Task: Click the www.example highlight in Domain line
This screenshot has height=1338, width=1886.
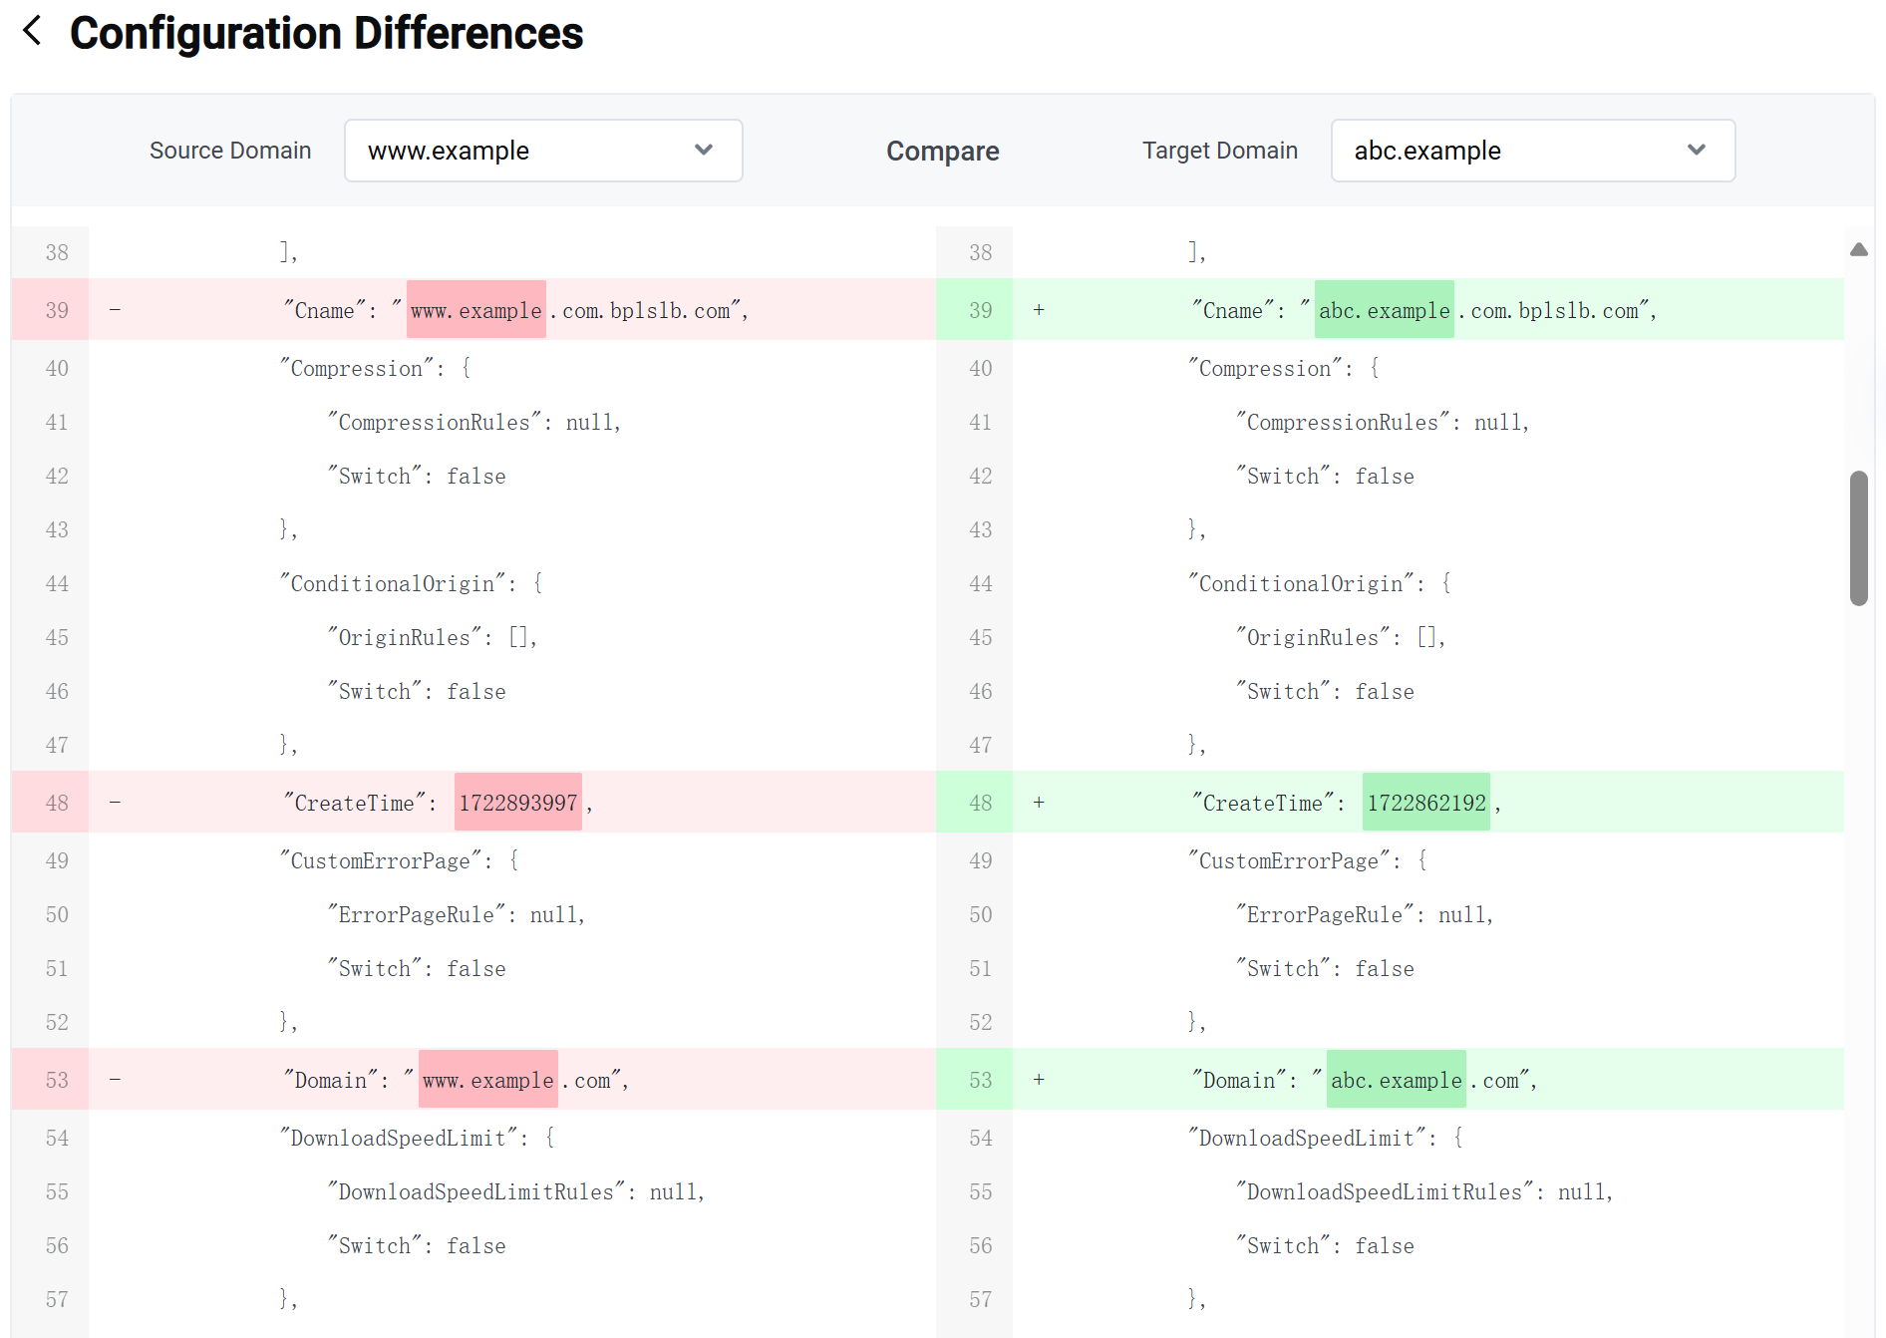Action: tap(487, 1080)
